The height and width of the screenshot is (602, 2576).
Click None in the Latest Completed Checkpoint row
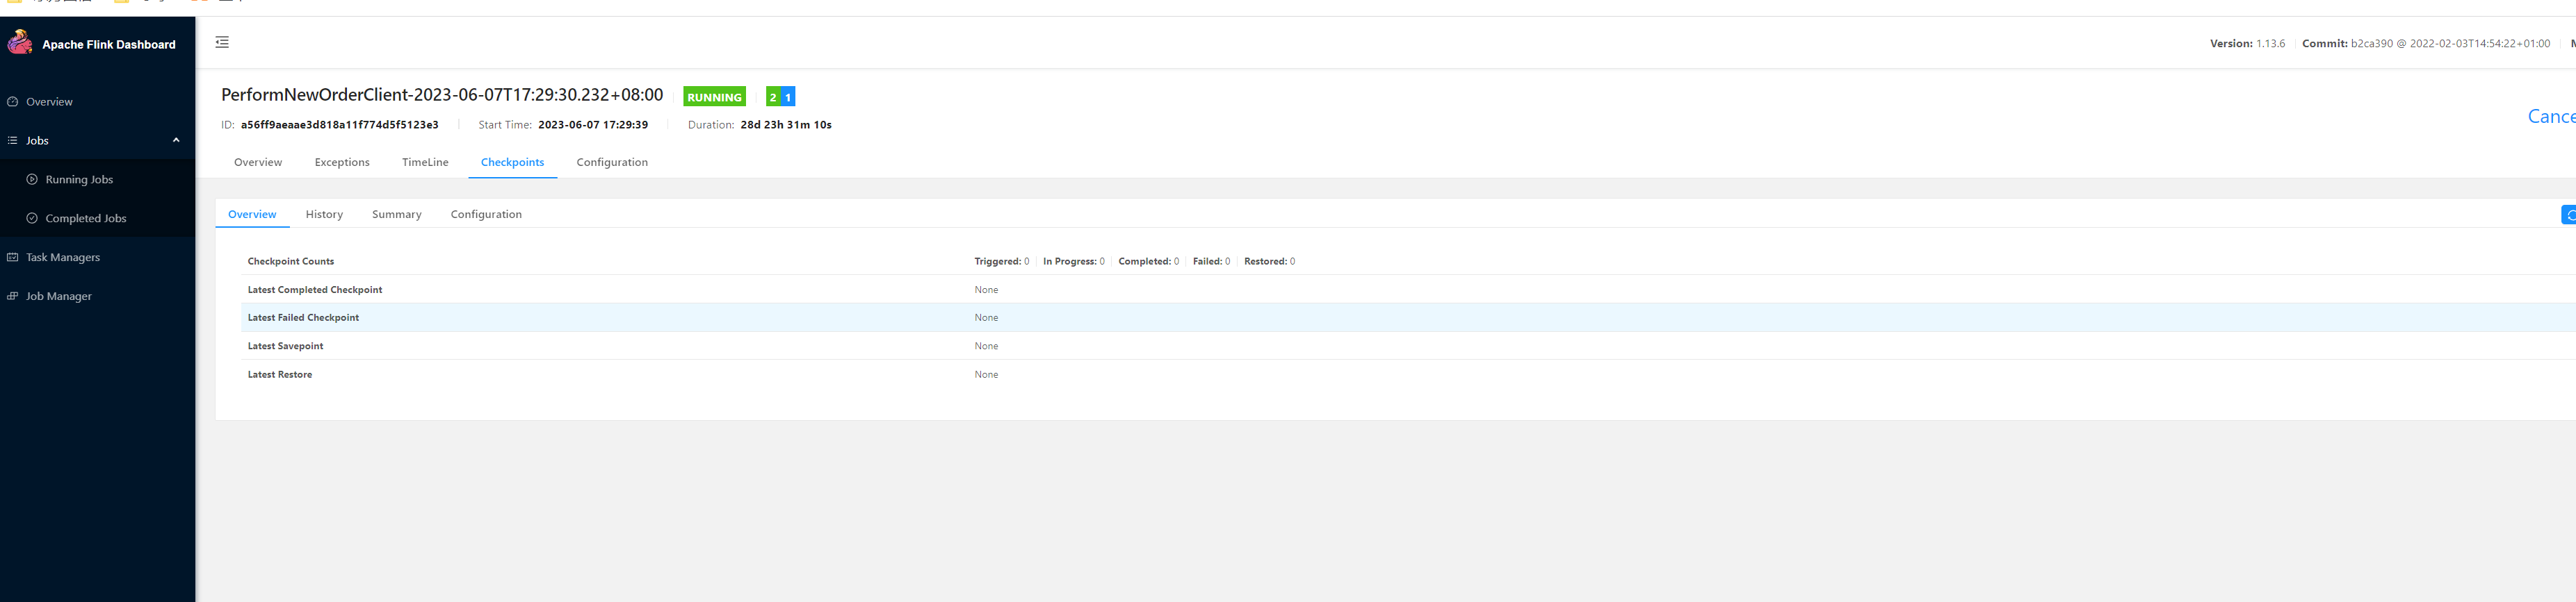coord(986,290)
